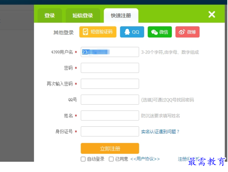Choose 微信 login button
The width and height of the screenshot is (228, 172).
click(160, 32)
